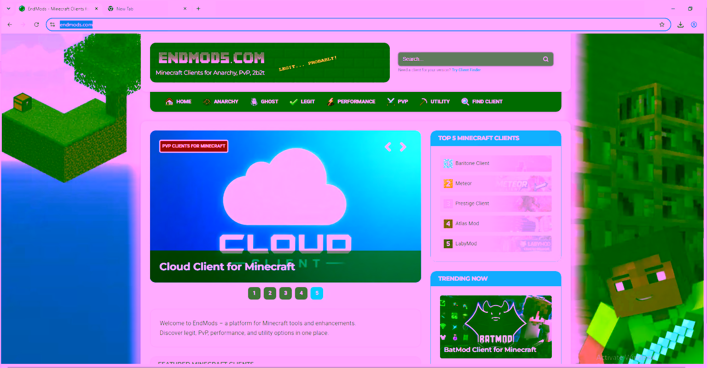Image resolution: width=707 pixels, height=368 pixels.
Task: Open the UTILITY category
Action: (x=435, y=102)
